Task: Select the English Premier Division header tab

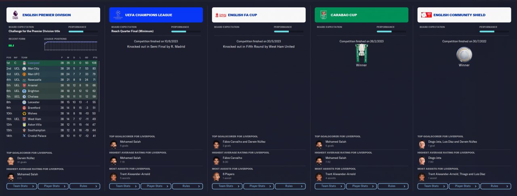Action: coord(53,15)
